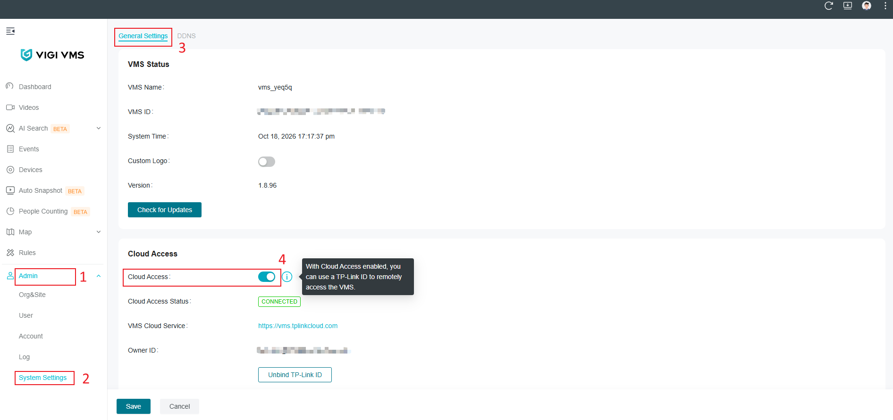This screenshot has height=420, width=893.
Task: Click Unbind TP-Link ID button
Action: pos(295,375)
